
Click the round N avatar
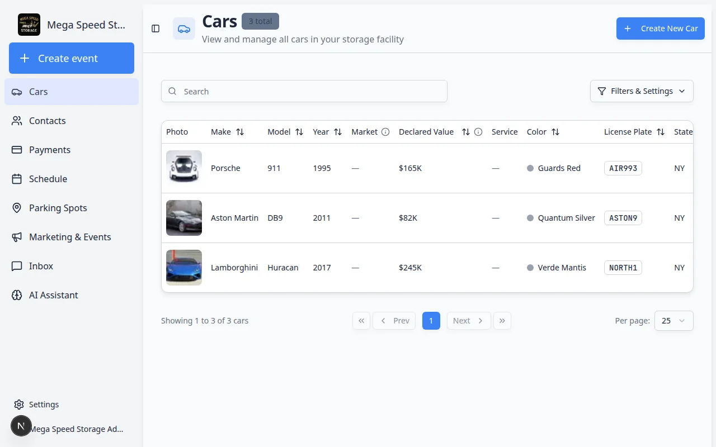[x=21, y=426]
